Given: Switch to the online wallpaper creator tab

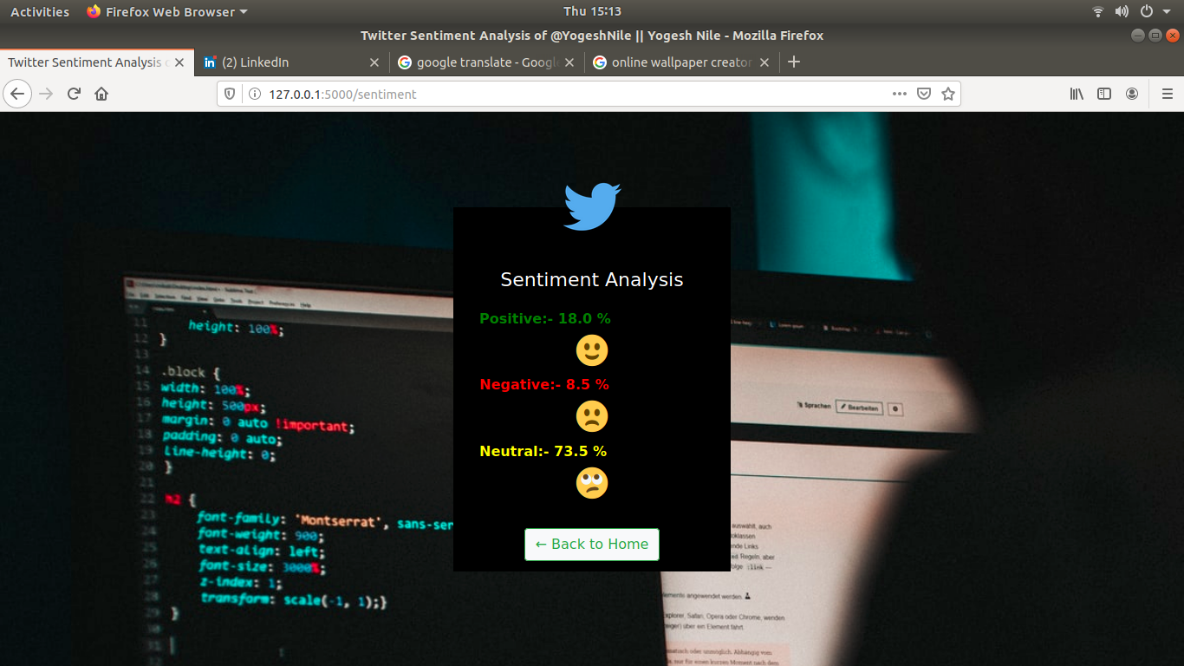Looking at the screenshot, I should point(682,62).
